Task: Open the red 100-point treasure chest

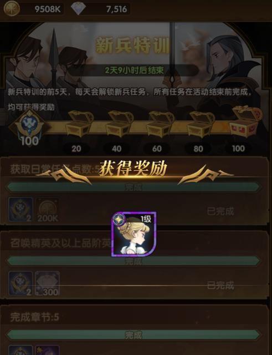Action: coord(246,121)
